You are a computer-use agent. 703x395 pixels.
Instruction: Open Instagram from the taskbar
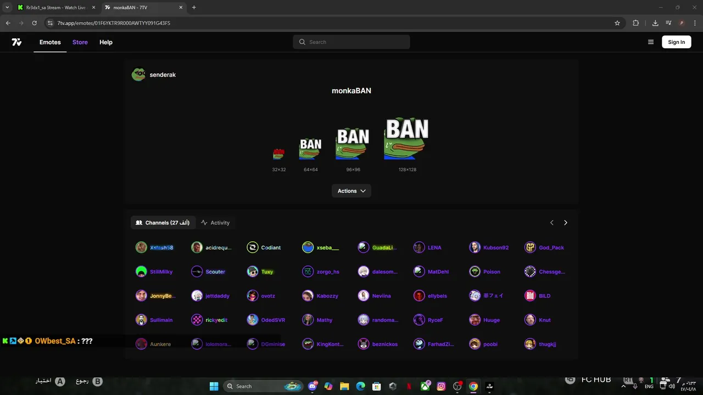coord(441,386)
